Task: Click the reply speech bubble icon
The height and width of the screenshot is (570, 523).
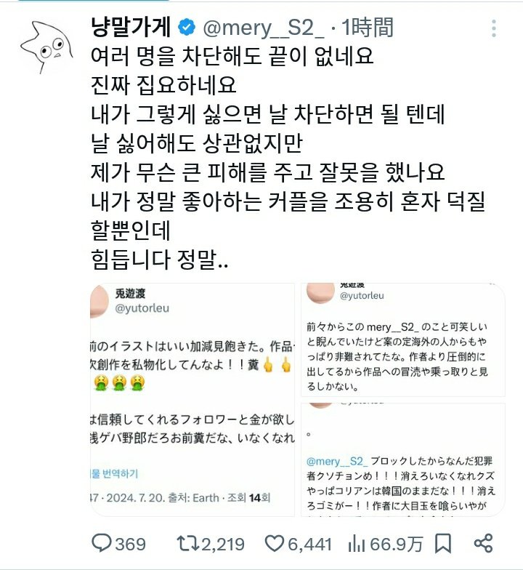Action: coord(102,543)
